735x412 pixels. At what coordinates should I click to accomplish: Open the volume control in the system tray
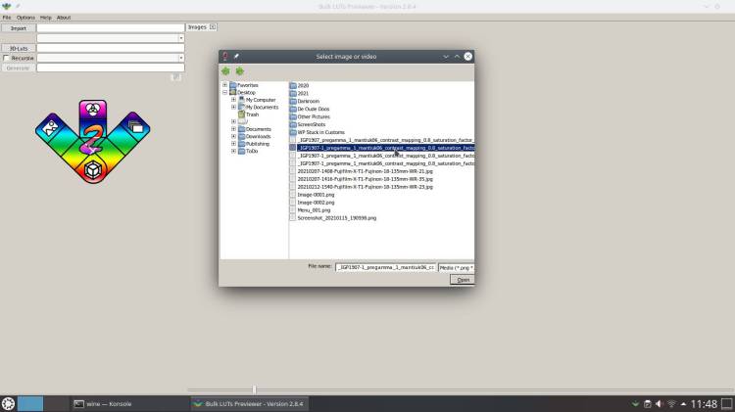pyautogui.click(x=660, y=404)
